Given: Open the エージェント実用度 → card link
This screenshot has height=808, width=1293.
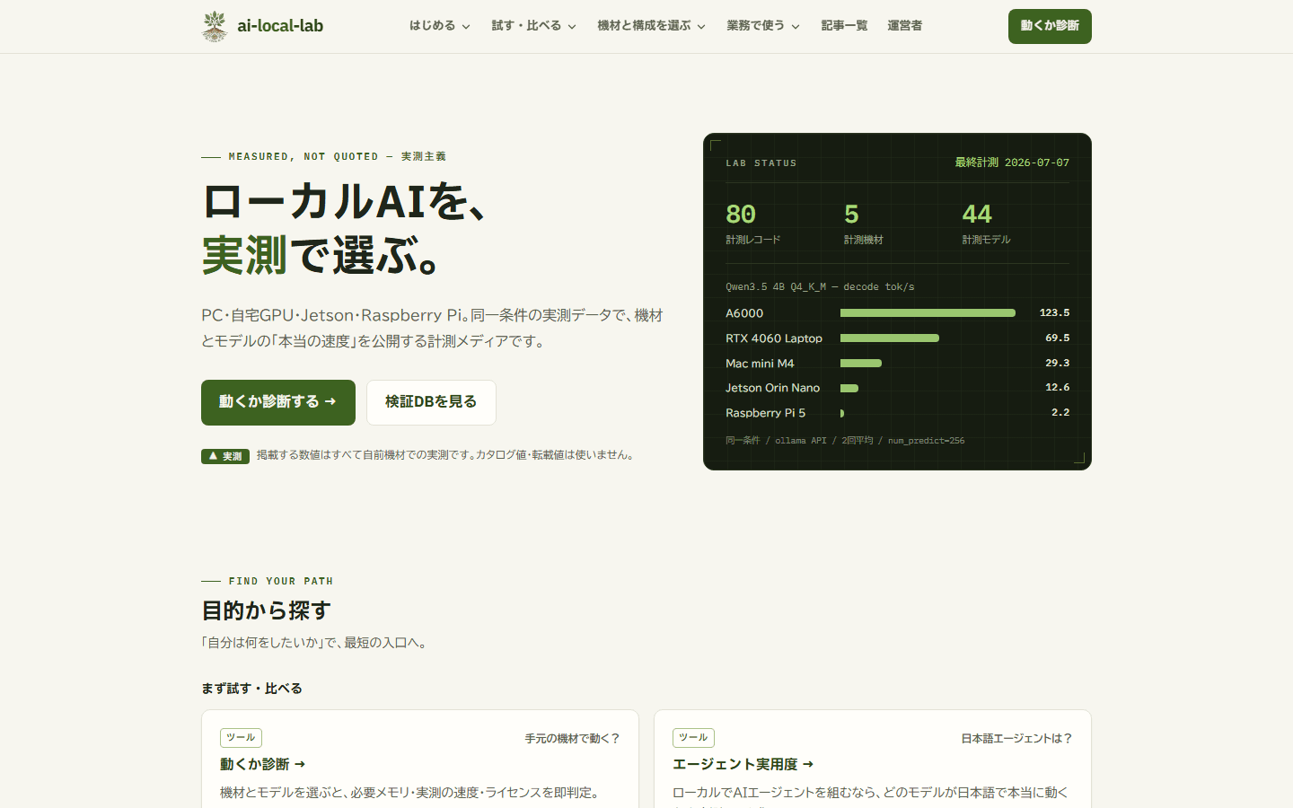Looking at the screenshot, I should coord(743,764).
